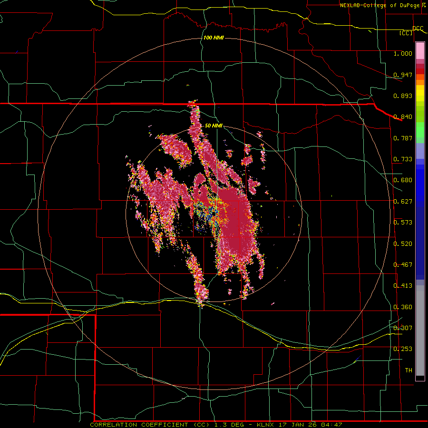Click the 0.947 legend value
Image resolution: width=428 pixels, height=428 pixels.
[403, 75]
